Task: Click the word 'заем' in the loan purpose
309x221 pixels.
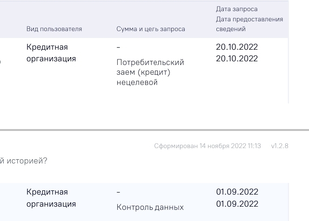Action: (x=126, y=72)
